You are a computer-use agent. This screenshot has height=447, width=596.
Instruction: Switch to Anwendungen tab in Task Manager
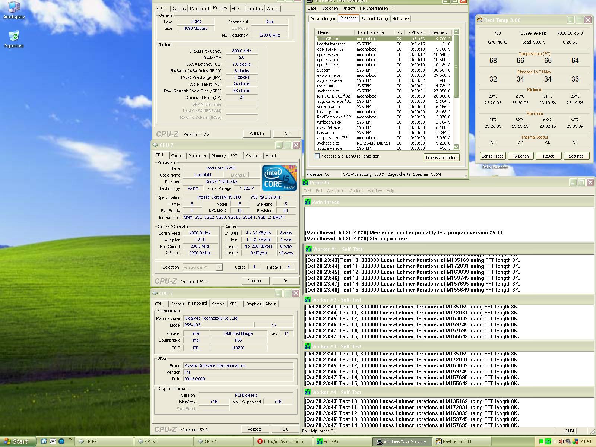(x=323, y=19)
